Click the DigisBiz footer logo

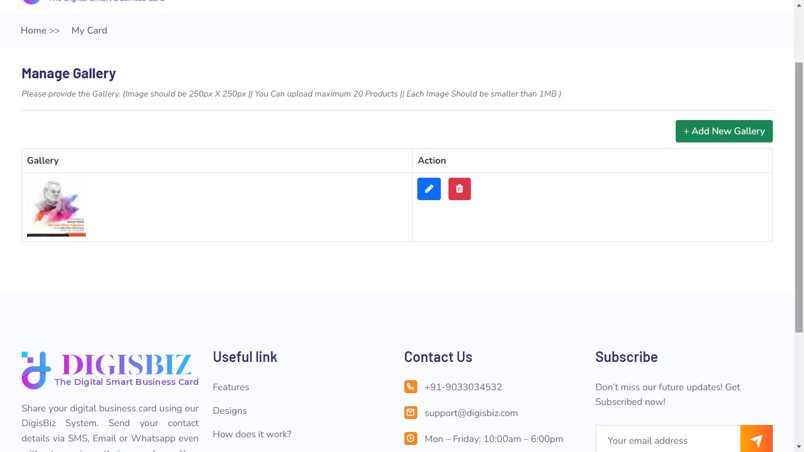(110, 370)
